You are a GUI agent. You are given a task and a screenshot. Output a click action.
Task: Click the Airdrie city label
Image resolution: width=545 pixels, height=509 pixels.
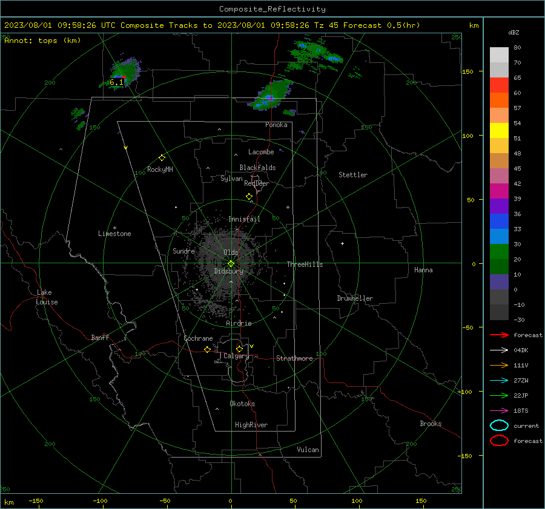click(239, 323)
